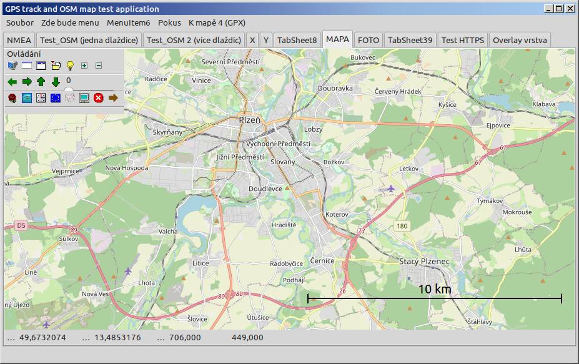This screenshot has width=579, height=364.
Task: Click the Černice label on the map
Action: (322, 260)
